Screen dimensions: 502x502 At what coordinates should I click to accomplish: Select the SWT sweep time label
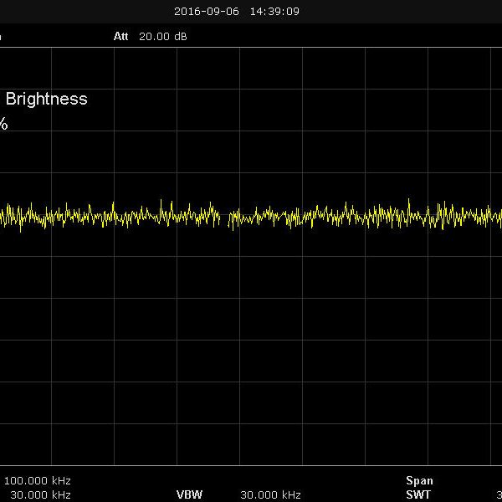(x=418, y=494)
